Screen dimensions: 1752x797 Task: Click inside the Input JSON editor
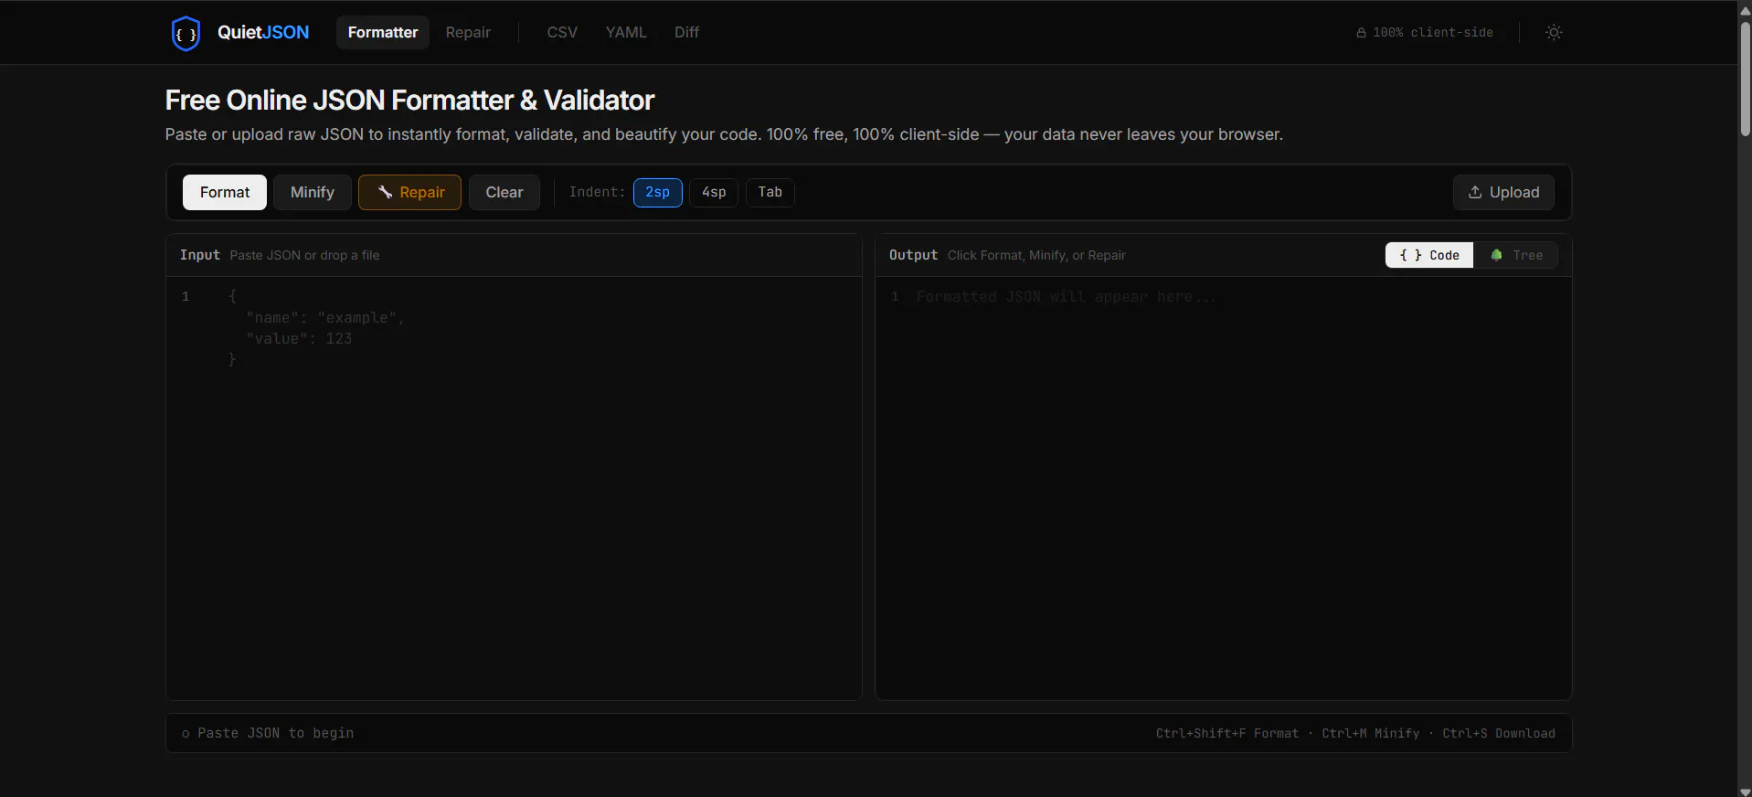(x=514, y=488)
